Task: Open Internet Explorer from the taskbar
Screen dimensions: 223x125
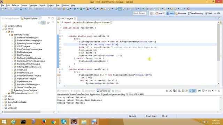Action: pos(13,122)
